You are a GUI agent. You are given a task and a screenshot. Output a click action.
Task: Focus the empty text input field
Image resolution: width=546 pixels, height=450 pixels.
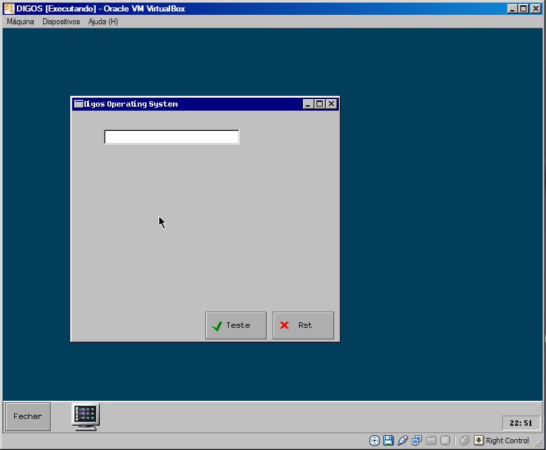click(x=171, y=137)
